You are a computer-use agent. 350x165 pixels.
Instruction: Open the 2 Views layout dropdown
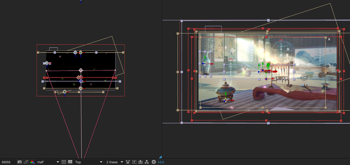pyautogui.click(x=115, y=162)
